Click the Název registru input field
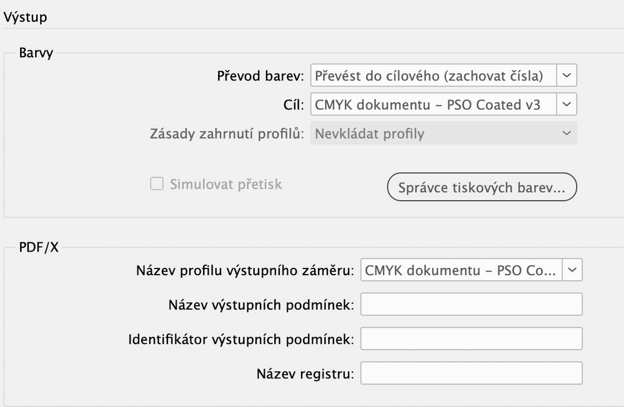The image size is (624, 407). pos(471,373)
